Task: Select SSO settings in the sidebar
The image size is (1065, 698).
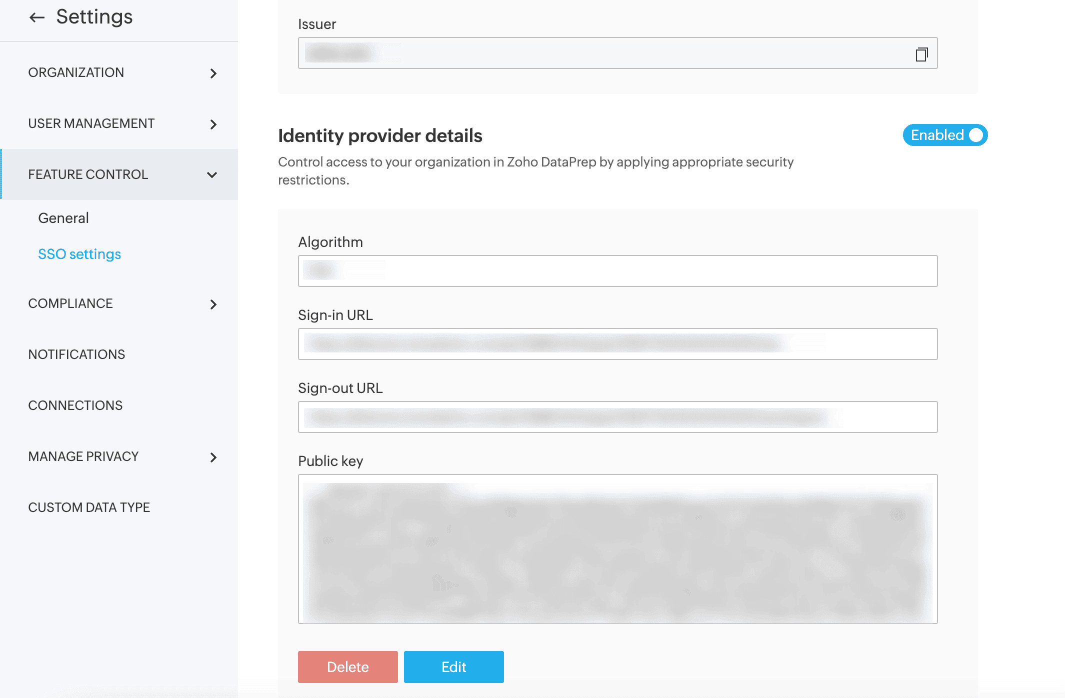Action: 79,254
